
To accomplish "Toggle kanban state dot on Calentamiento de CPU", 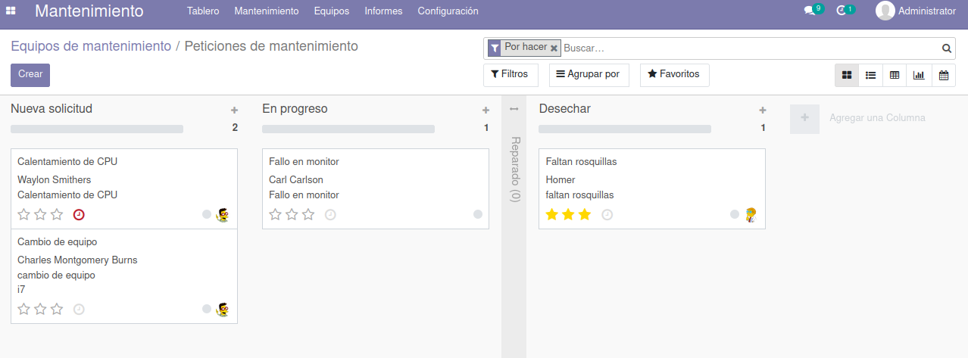I will click(207, 214).
